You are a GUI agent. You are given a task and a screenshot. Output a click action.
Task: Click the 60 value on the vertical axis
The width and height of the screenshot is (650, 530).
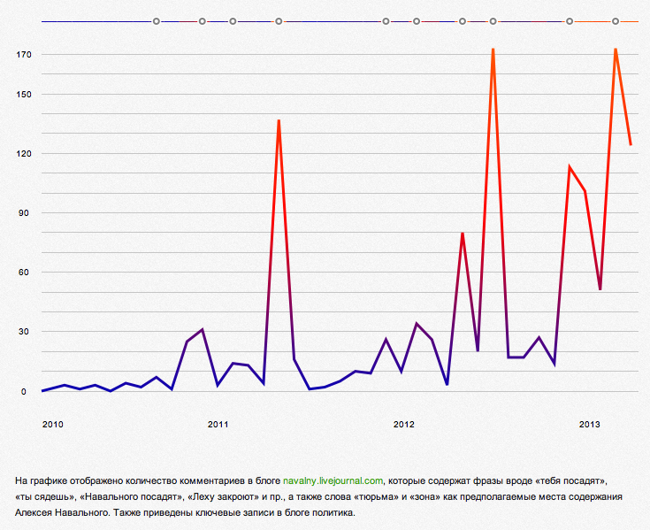click(26, 272)
